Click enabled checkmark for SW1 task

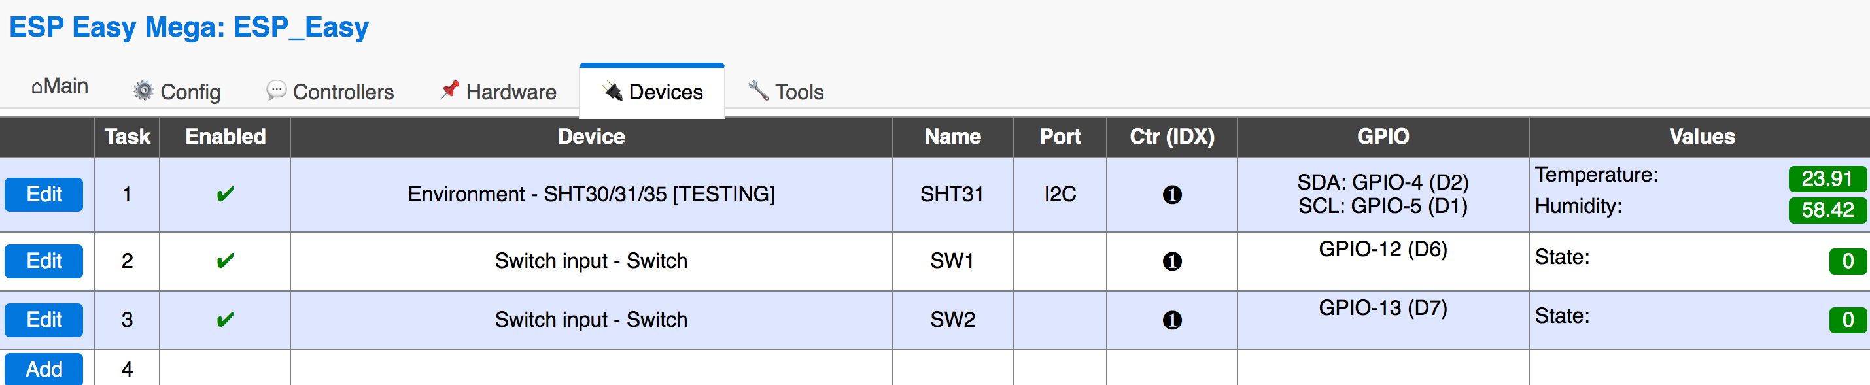click(x=225, y=261)
